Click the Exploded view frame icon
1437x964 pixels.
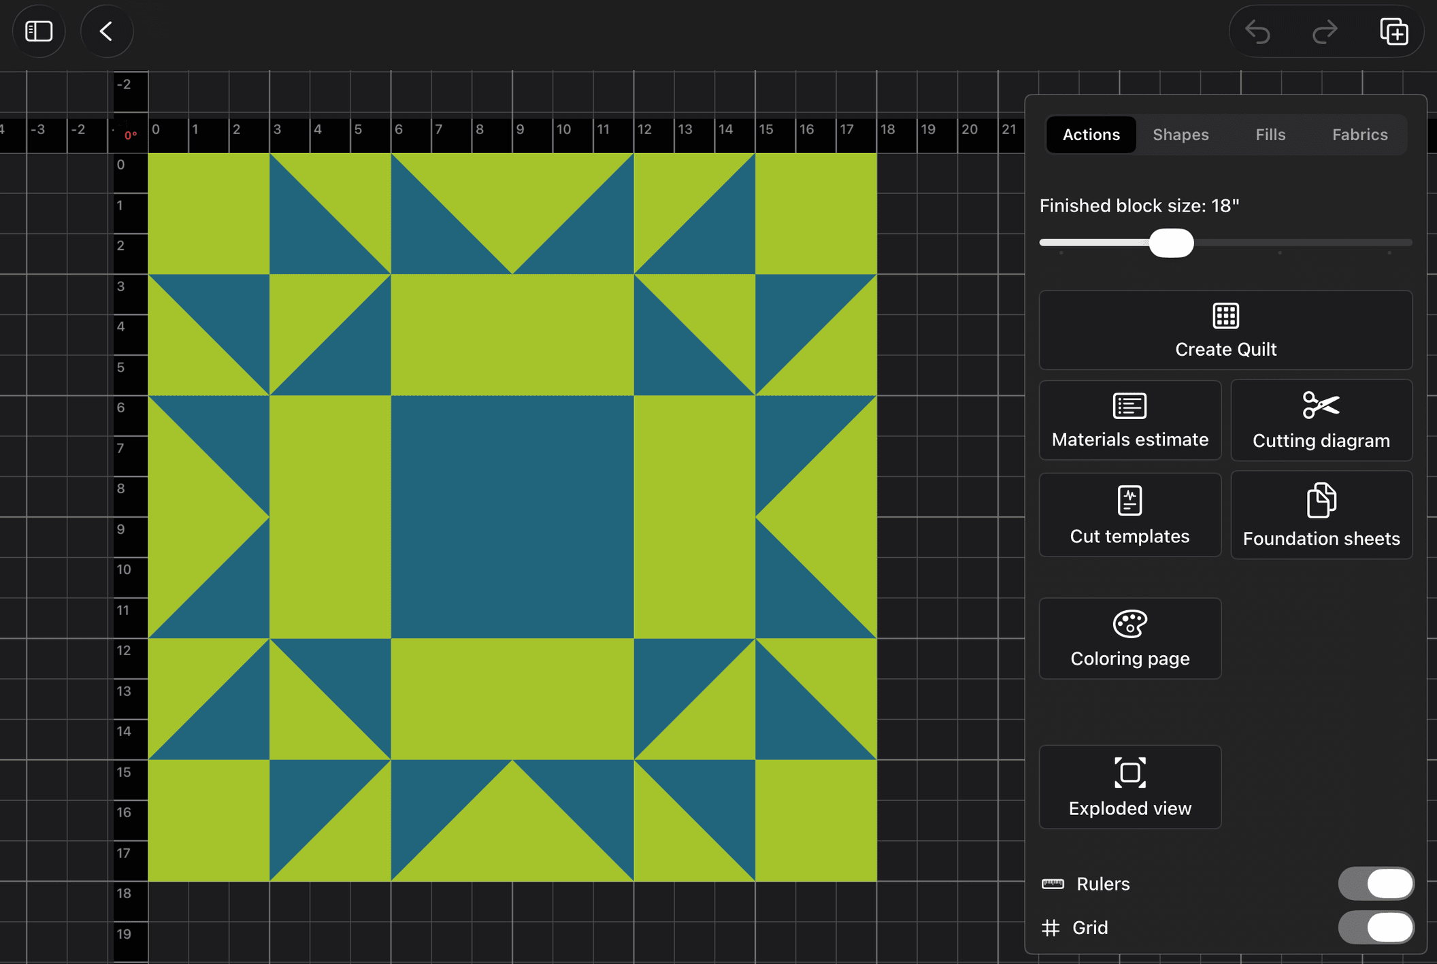tap(1129, 773)
